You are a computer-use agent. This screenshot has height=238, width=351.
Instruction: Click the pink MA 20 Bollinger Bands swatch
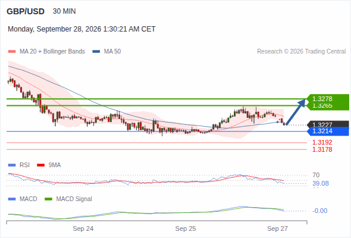[x=12, y=52]
